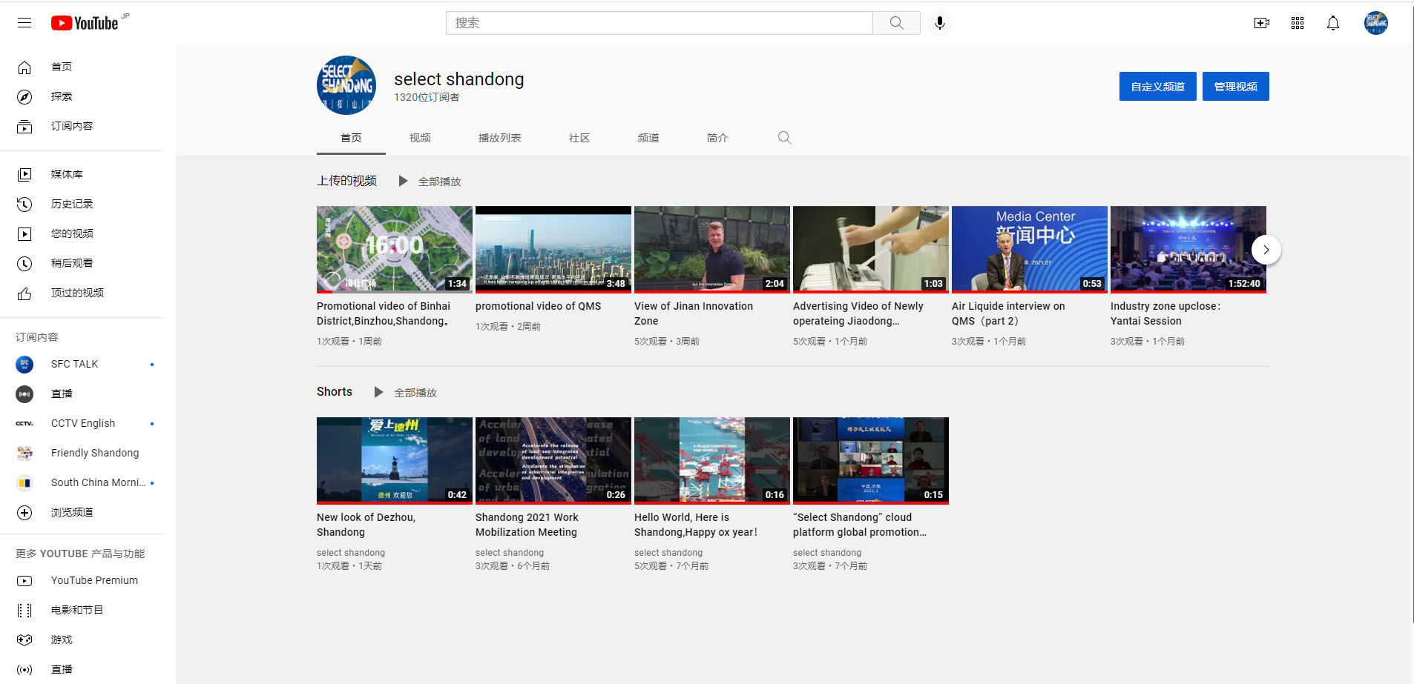1414x684 pixels.
Task: Open 您的视频 in the sidebar
Action: [82, 233]
